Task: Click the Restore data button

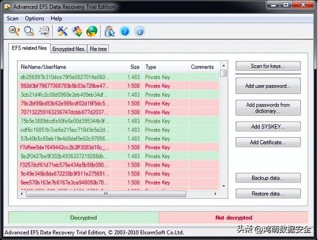Action: coord(268,193)
